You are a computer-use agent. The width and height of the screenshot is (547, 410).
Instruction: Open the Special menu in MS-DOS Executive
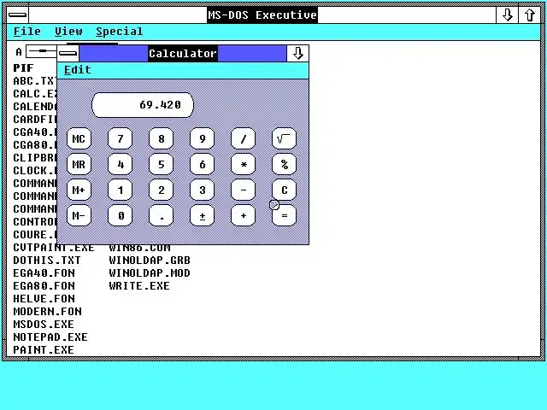[x=120, y=32]
